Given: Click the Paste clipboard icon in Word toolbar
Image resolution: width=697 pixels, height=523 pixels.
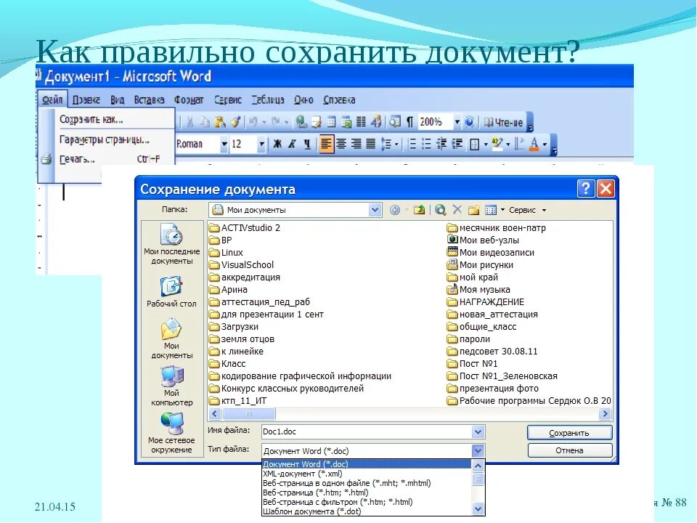Looking at the screenshot, I should (219, 122).
